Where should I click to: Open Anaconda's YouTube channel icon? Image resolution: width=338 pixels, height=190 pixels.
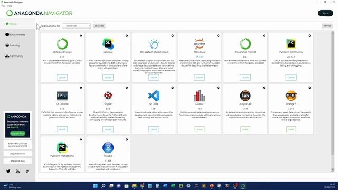tap(17, 172)
